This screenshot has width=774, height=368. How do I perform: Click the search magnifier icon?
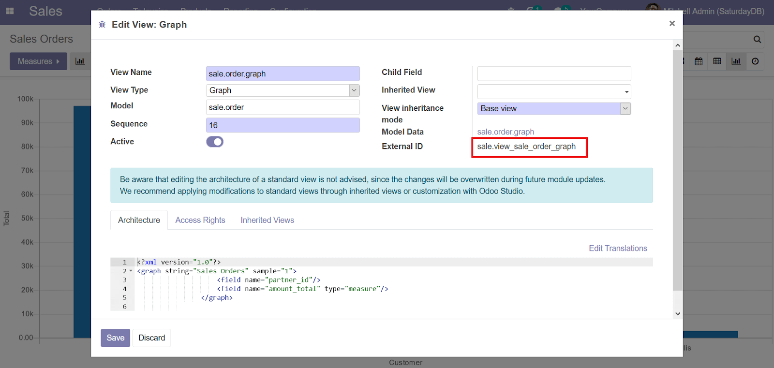coord(757,40)
